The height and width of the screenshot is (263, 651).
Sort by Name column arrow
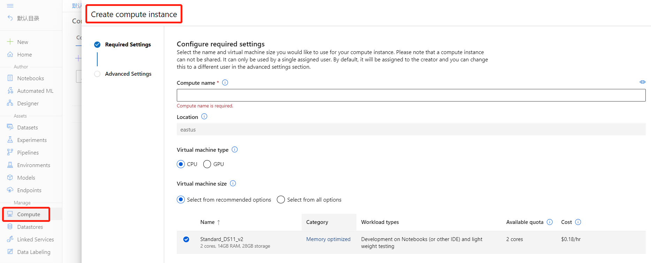tap(219, 222)
